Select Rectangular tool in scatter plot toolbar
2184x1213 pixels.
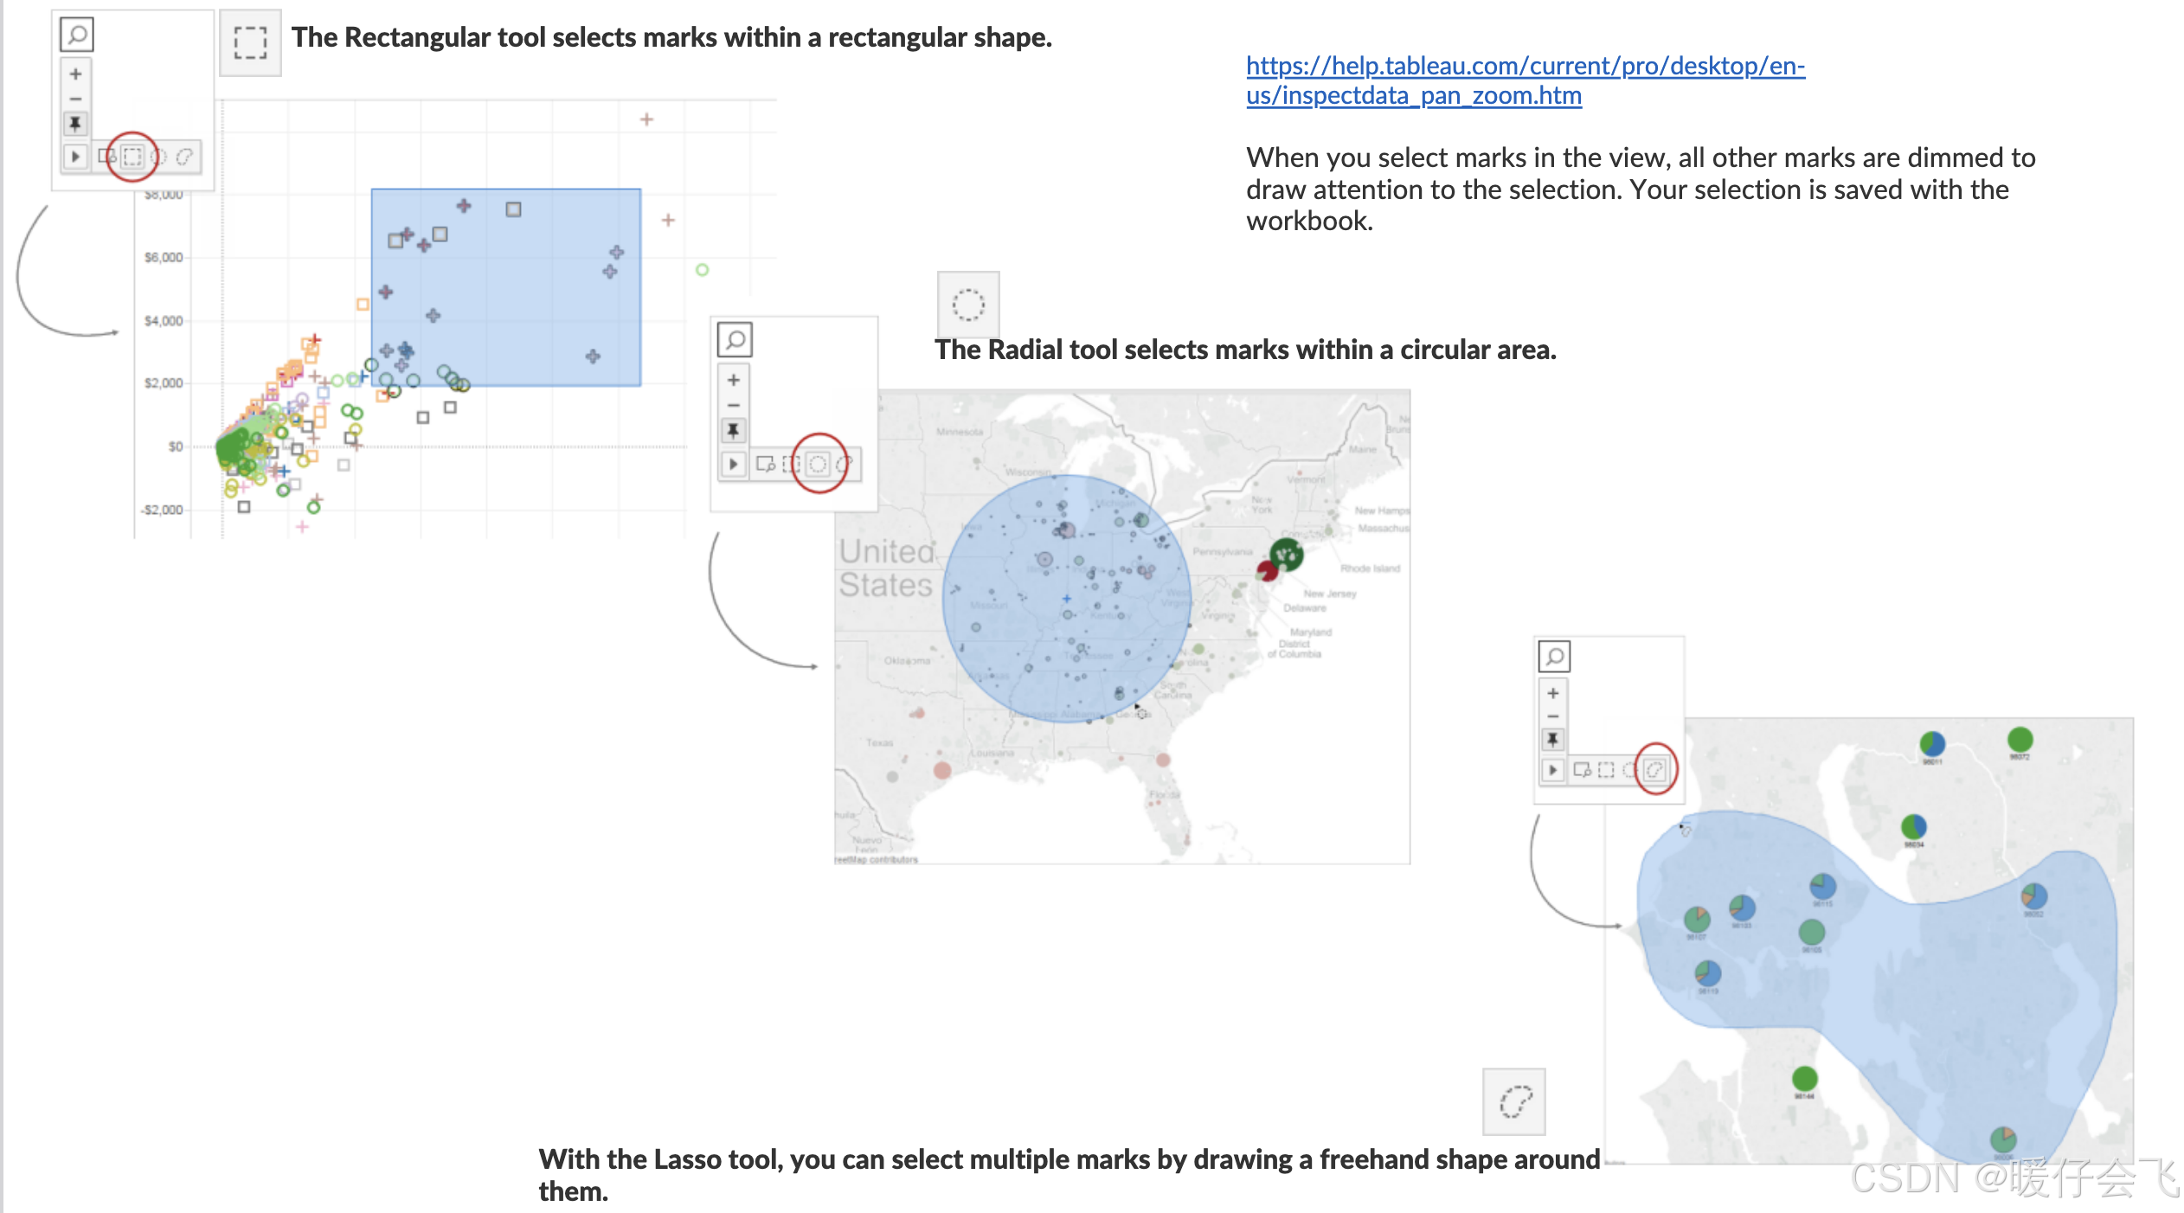132,157
